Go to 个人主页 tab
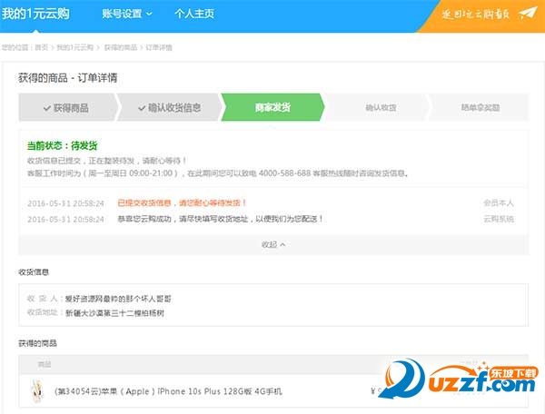This screenshot has width=545, height=414. click(194, 14)
